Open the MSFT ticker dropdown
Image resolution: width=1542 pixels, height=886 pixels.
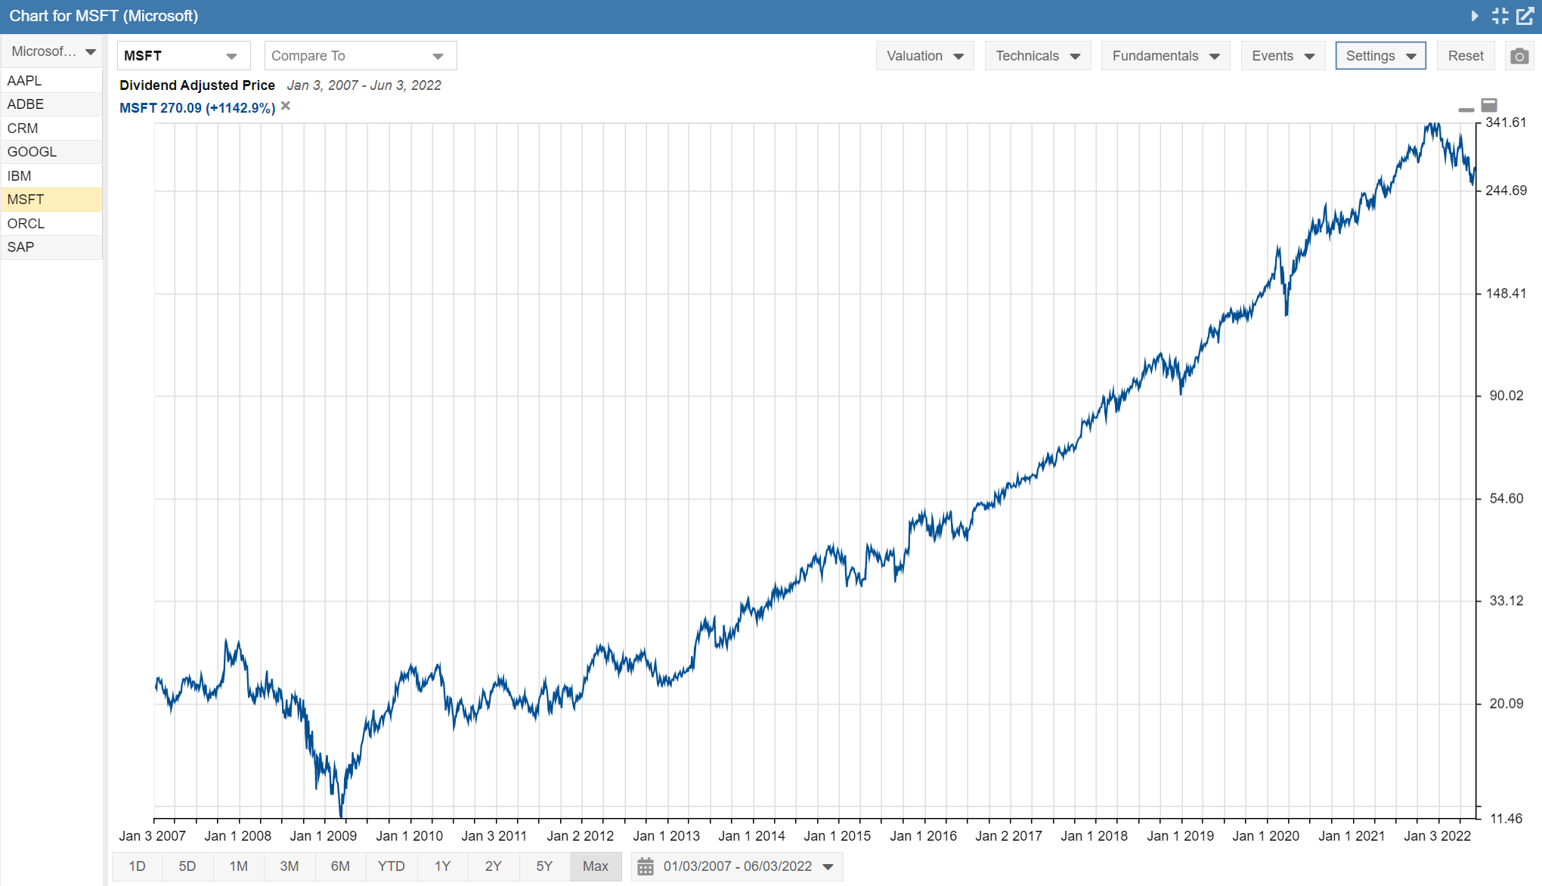(x=183, y=56)
